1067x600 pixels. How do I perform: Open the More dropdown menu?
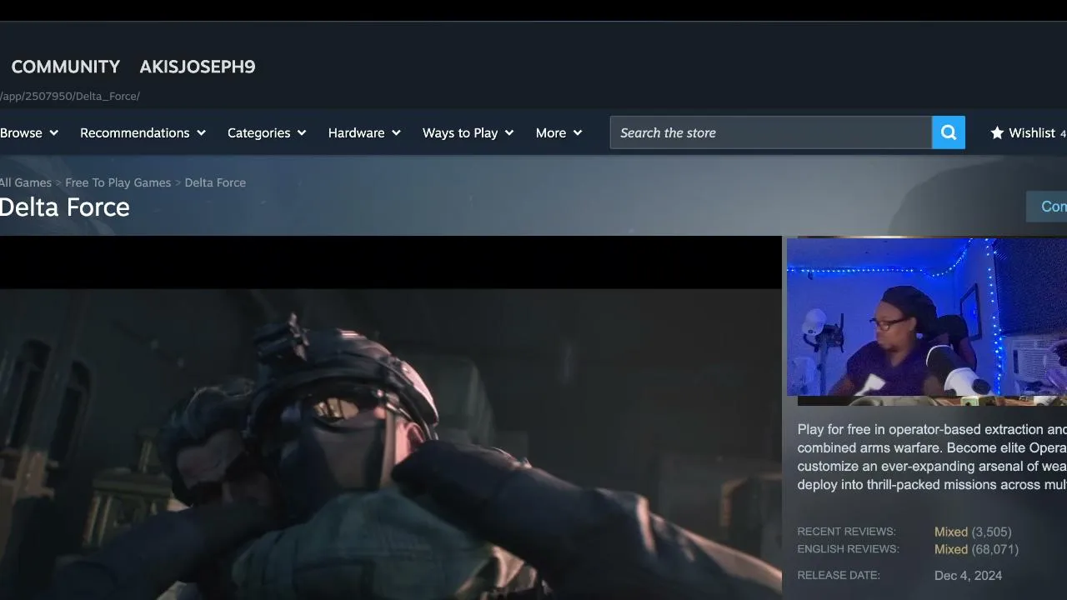click(x=559, y=132)
